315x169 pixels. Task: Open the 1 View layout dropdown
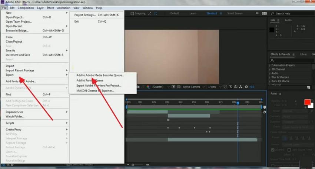click(215, 87)
